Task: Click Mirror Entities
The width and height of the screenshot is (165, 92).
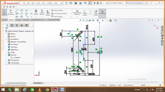Action: pyautogui.click(x=57, y=10)
